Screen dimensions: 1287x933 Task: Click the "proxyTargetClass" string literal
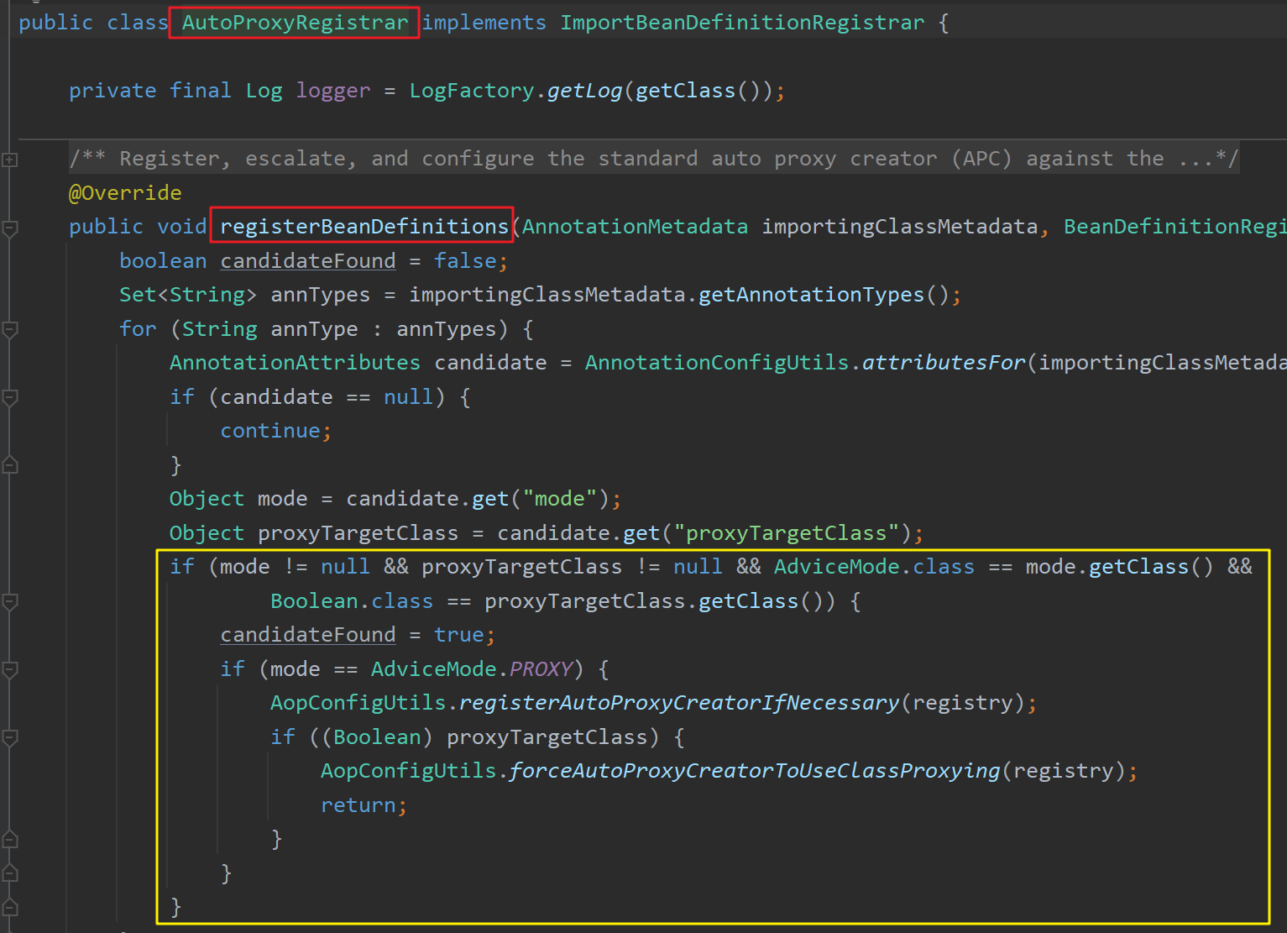point(786,533)
